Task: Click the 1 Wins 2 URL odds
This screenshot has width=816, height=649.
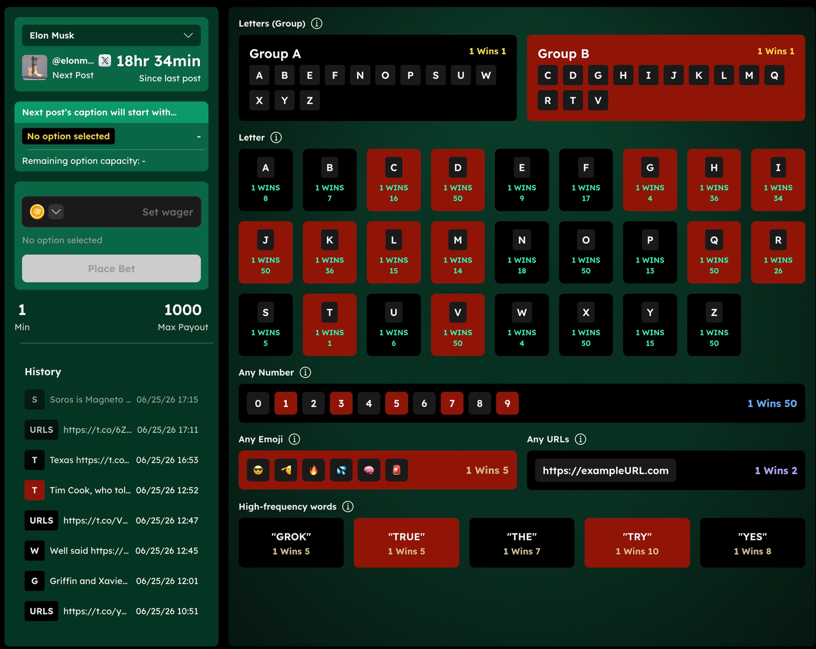Action: click(x=776, y=471)
